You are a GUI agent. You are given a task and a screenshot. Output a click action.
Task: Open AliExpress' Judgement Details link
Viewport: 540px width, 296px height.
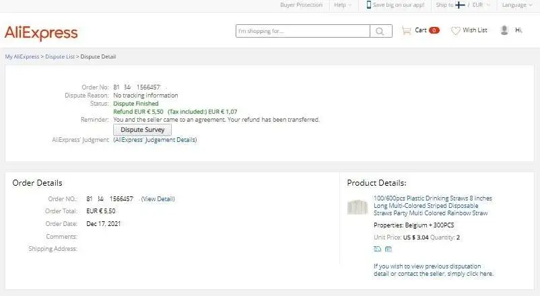155,140
